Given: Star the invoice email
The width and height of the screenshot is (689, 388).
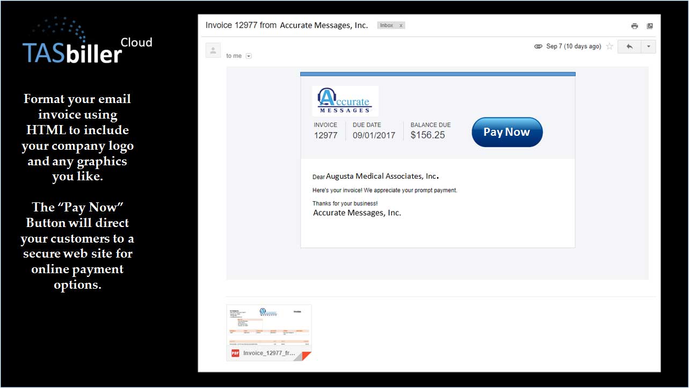Looking at the screenshot, I should tap(610, 47).
